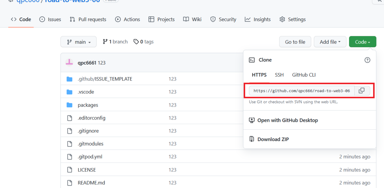Open the 0 tags link
Screen dimensions: 384x188
[144, 42]
